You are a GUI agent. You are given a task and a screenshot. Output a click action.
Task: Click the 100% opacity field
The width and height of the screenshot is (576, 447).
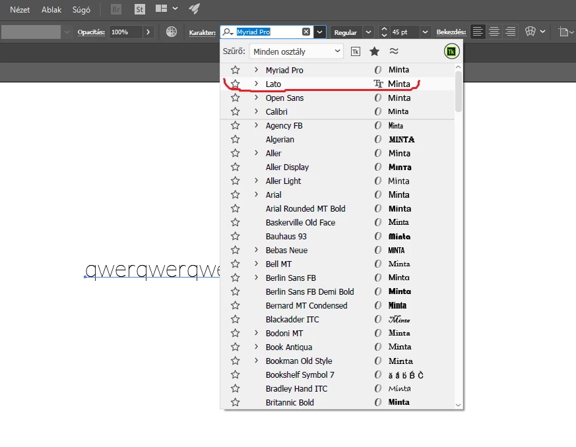pyautogui.click(x=126, y=32)
